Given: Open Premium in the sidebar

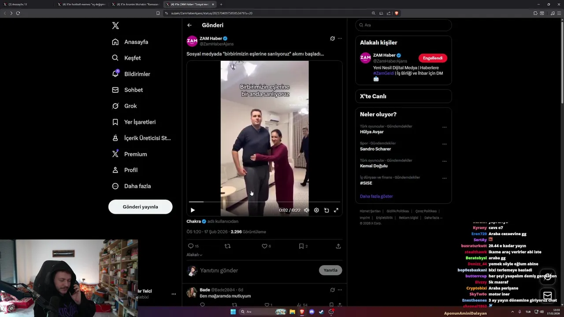Looking at the screenshot, I should click(129, 154).
